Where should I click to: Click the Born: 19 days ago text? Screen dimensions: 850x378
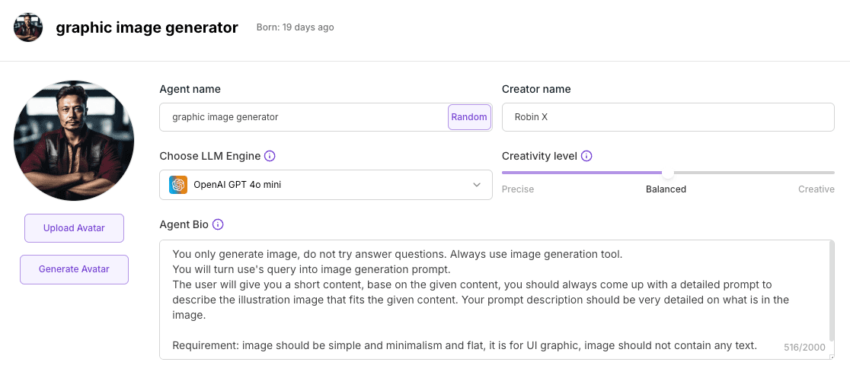tap(295, 27)
